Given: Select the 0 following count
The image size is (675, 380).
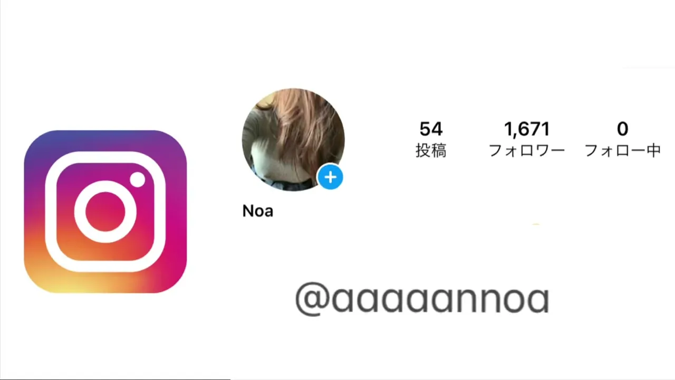Looking at the screenshot, I should click(623, 129).
